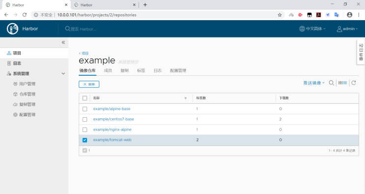Check the example/centos7-base row checkbox
This screenshot has height=194, width=365.
click(85, 119)
